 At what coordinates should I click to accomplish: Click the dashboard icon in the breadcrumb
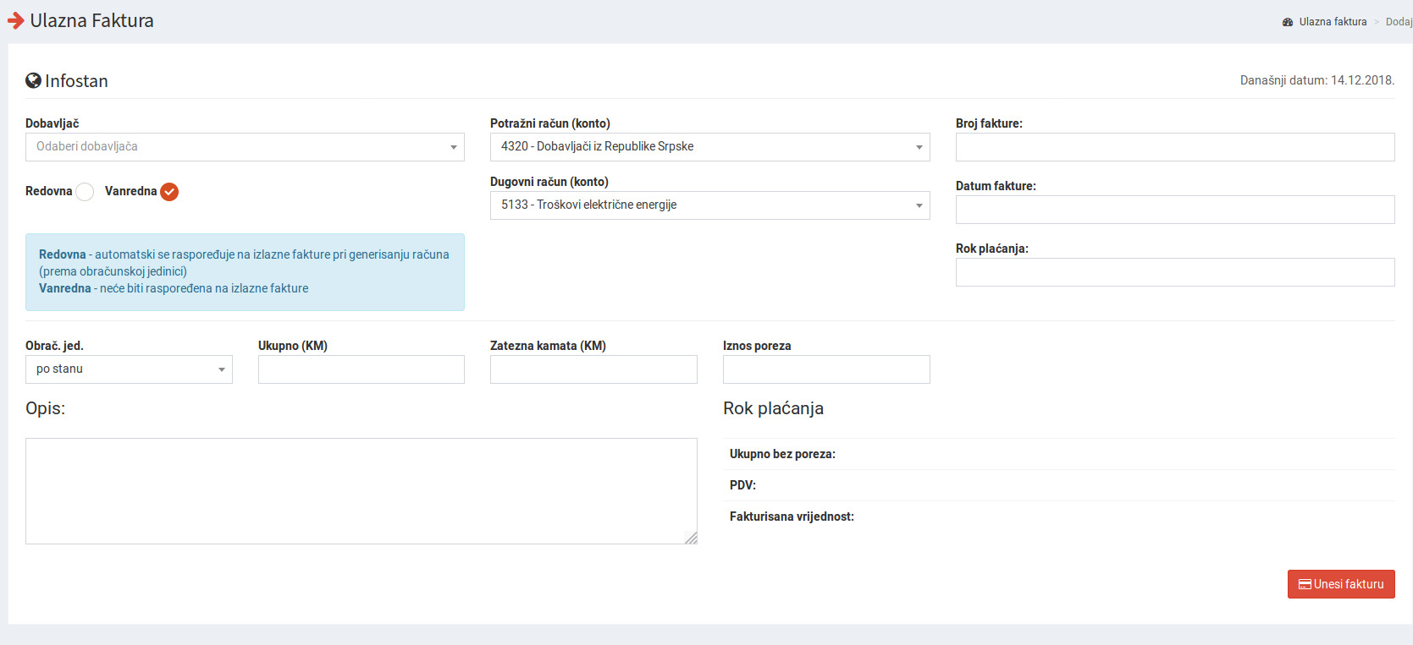pos(1288,22)
